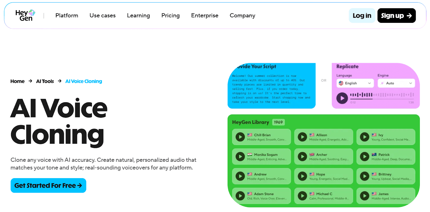Click Get Started For Free button

tap(48, 185)
